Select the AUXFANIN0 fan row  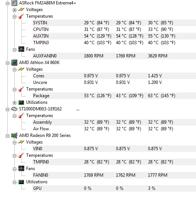tap(114, 56)
